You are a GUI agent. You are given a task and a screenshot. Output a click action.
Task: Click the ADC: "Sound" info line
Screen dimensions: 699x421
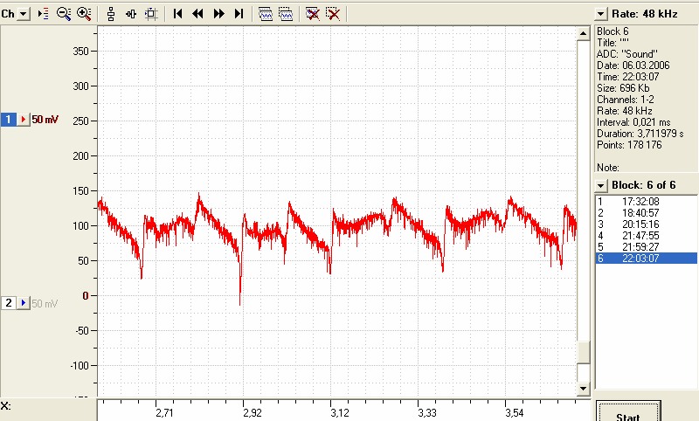627,54
